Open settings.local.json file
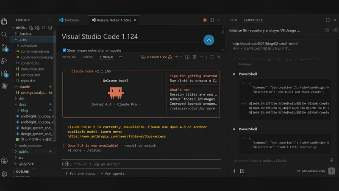339x191 pixels. [x=34, y=93]
